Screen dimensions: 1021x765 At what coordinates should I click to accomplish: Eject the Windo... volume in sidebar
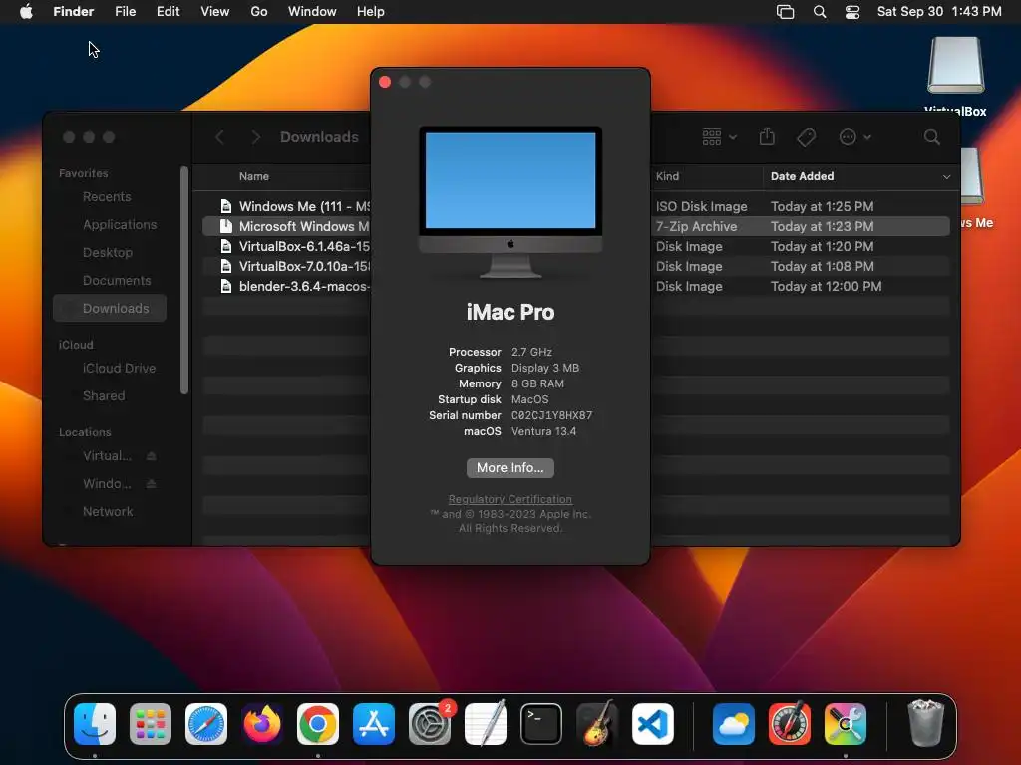[x=152, y=484]
